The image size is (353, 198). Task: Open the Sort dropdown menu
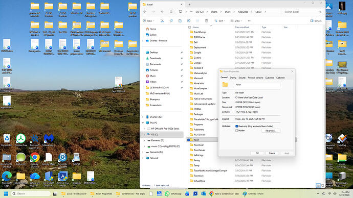point(219,21)
